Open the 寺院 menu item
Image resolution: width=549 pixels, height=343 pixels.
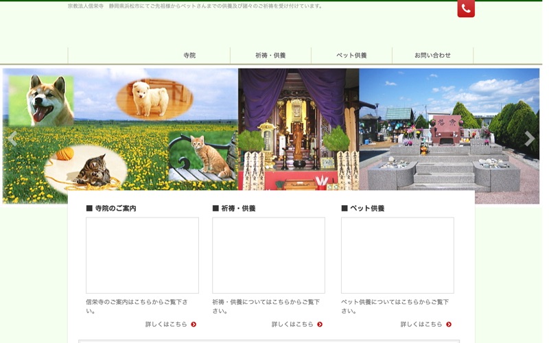click(x=189, y=56)
